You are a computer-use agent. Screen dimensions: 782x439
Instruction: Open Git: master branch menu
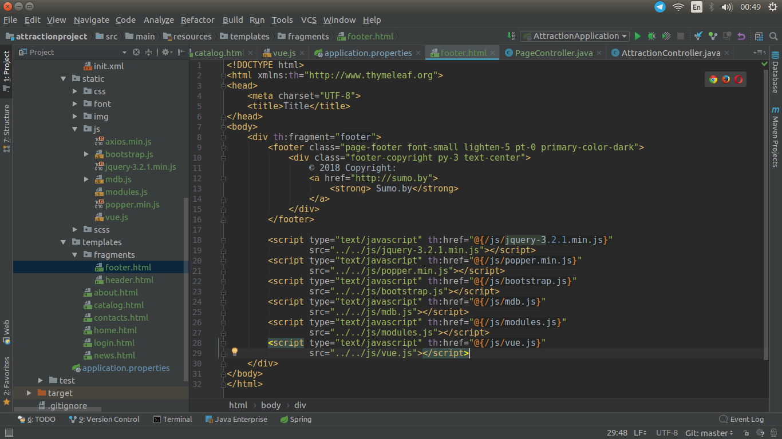pos(709,433)
